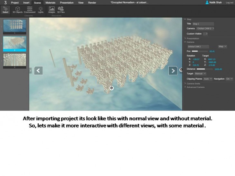Screen dimensions: 235x176
Task: Open the Render menu tab
Action: click(x=92, y=2)
